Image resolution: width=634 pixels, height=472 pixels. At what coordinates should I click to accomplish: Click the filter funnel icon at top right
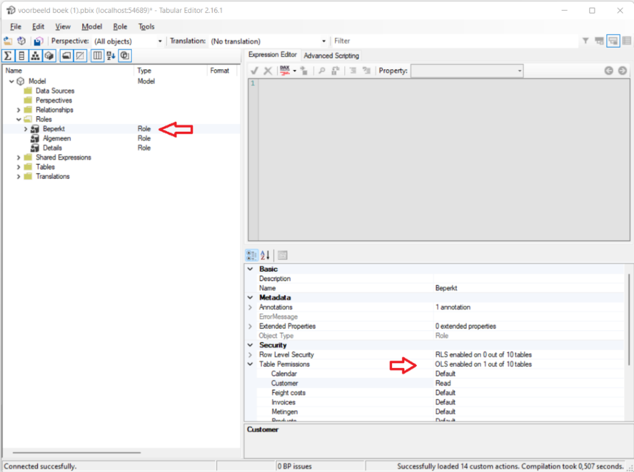click(585, 41)
